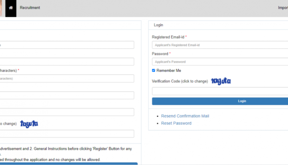288x165 pixels.
Task: Open the partially visible 'Impor...' navbar item
Action: 283,8
